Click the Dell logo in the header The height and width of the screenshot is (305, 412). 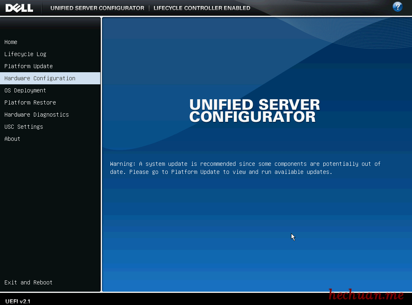19,8
